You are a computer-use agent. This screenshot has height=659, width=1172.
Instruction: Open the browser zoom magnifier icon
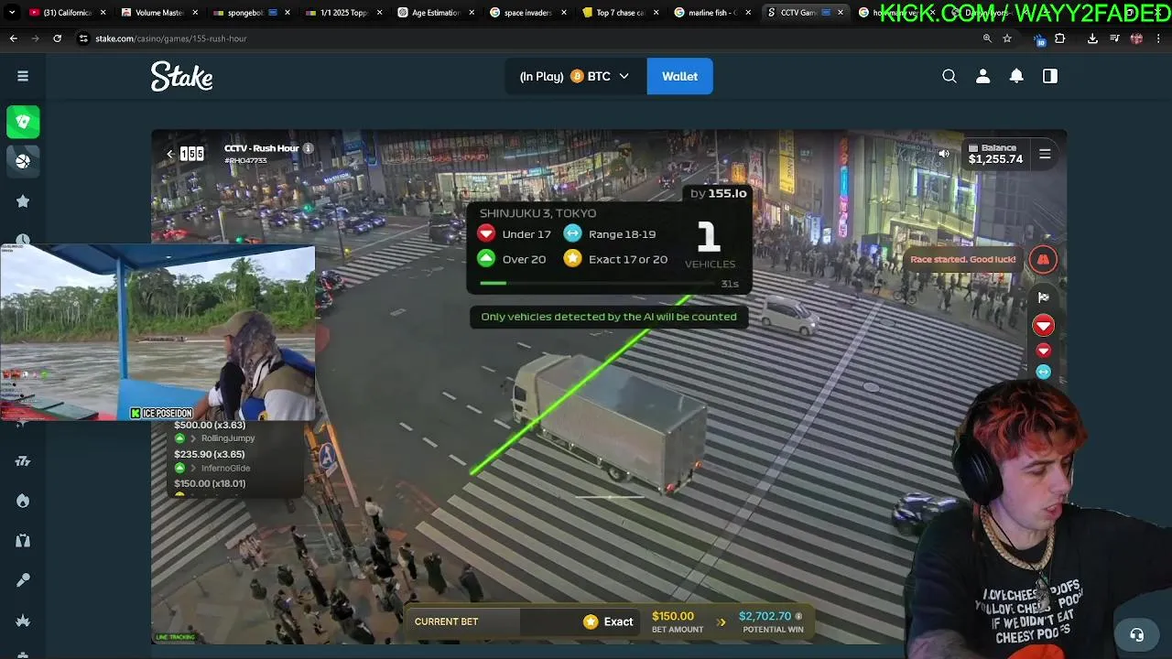click(987, 38)
